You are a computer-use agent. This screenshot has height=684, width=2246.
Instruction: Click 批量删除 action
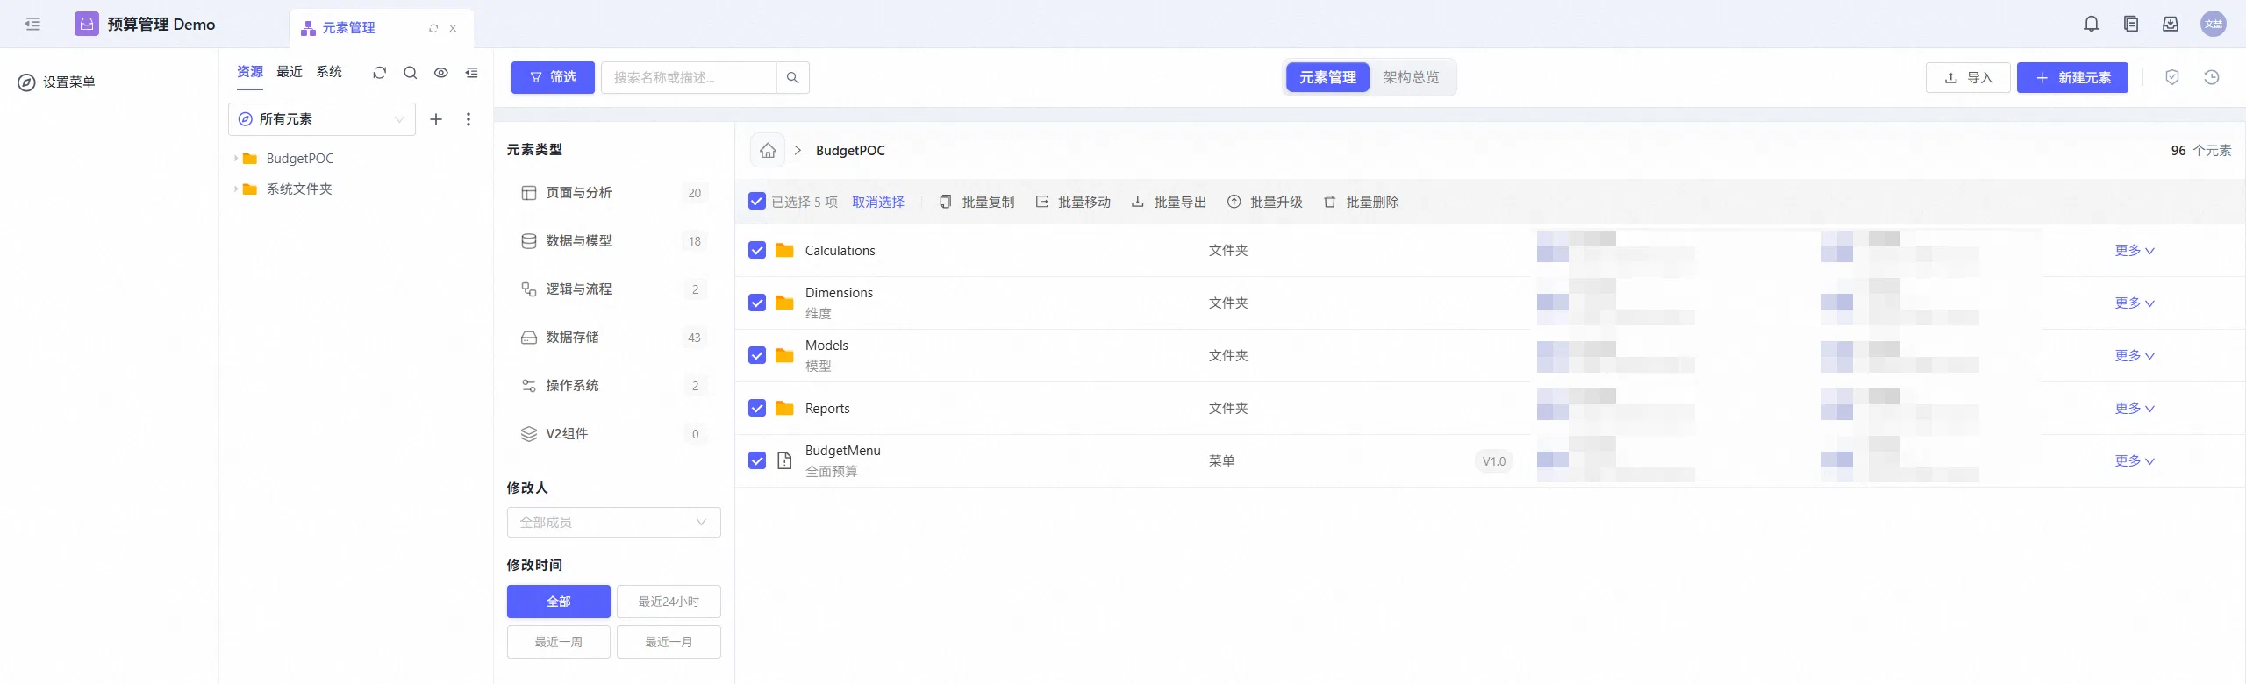coord(1361,203)
